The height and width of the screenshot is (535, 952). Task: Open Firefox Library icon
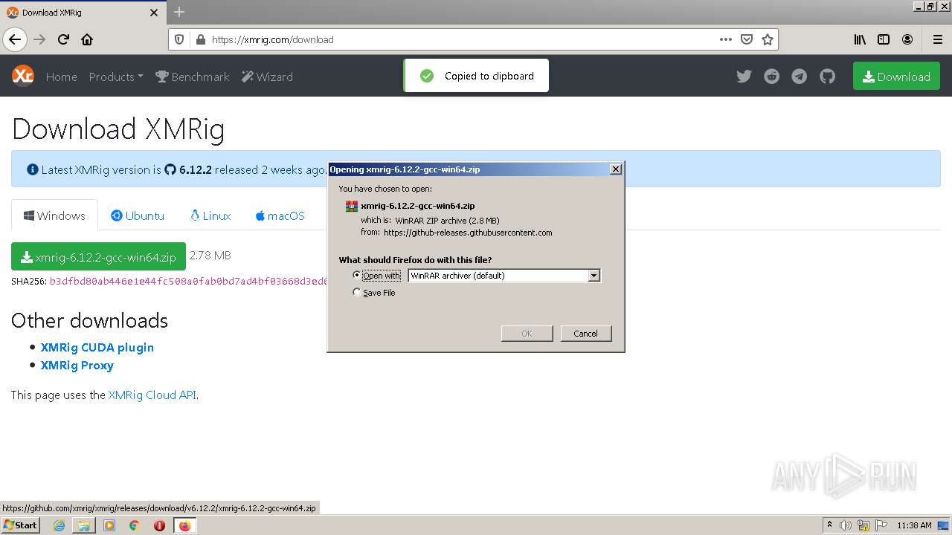pyautogui.click(x=860, y=39)
